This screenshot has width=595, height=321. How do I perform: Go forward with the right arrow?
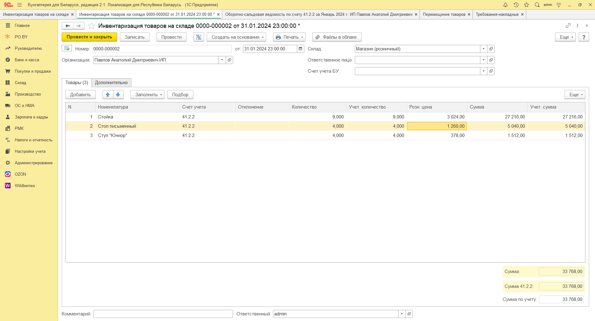pos(79,26)
